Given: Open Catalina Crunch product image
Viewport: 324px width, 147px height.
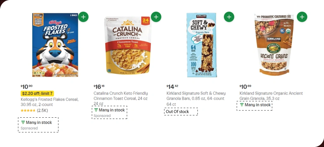Looking at the screenshot, I should coord(128,45).
